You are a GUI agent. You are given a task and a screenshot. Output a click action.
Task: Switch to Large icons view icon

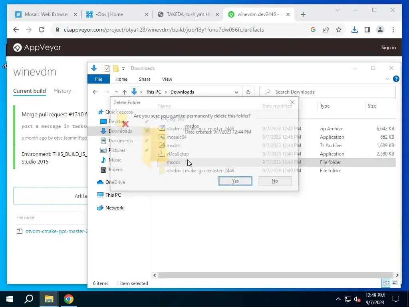[395, 283]
